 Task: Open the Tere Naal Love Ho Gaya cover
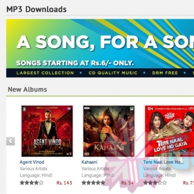click(x=169, y=131)
